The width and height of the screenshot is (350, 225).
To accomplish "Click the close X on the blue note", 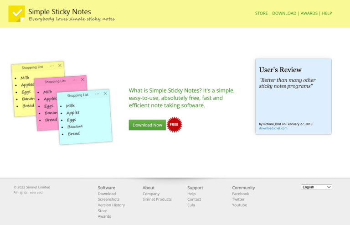I will coord(105,94).
